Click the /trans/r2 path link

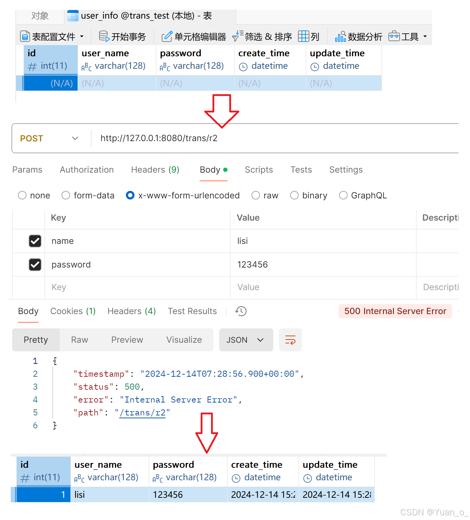(x=142, y=413)
